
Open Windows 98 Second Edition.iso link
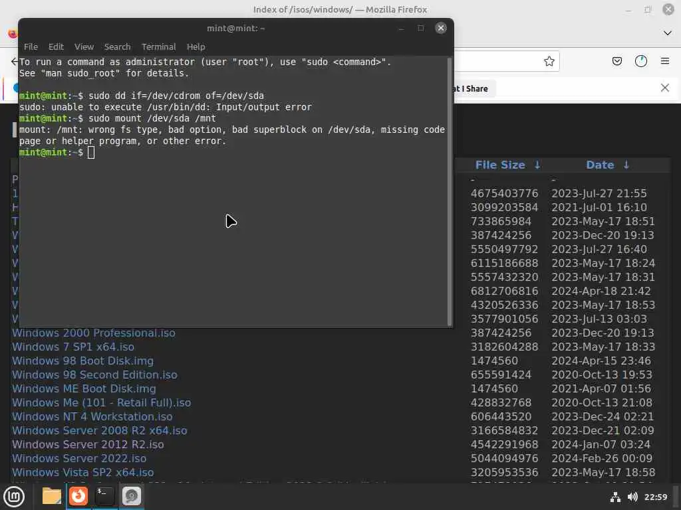pyautogui.click(x=94, y=375)
